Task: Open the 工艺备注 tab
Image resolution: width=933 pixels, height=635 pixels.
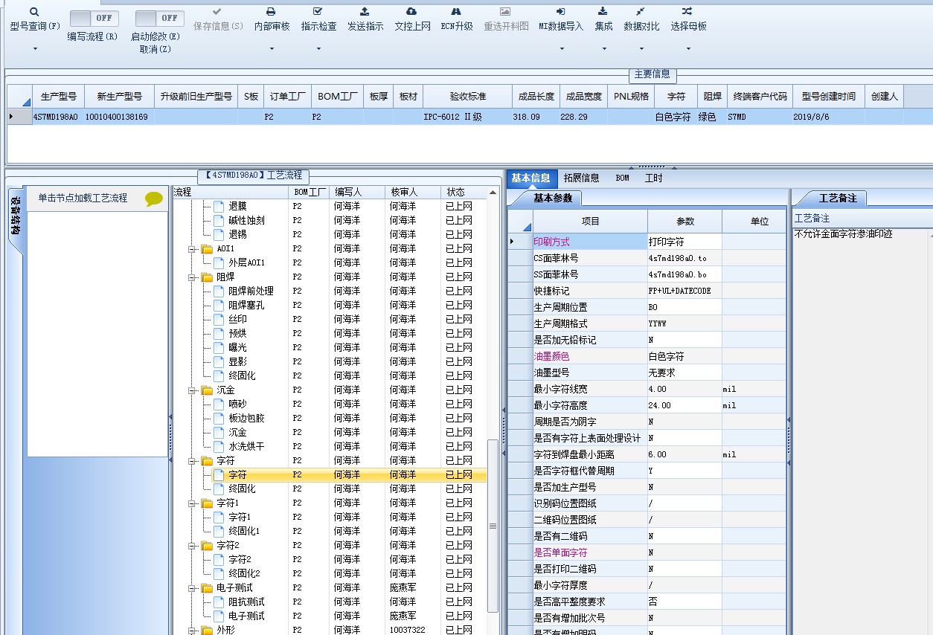Action: (838, 199)
